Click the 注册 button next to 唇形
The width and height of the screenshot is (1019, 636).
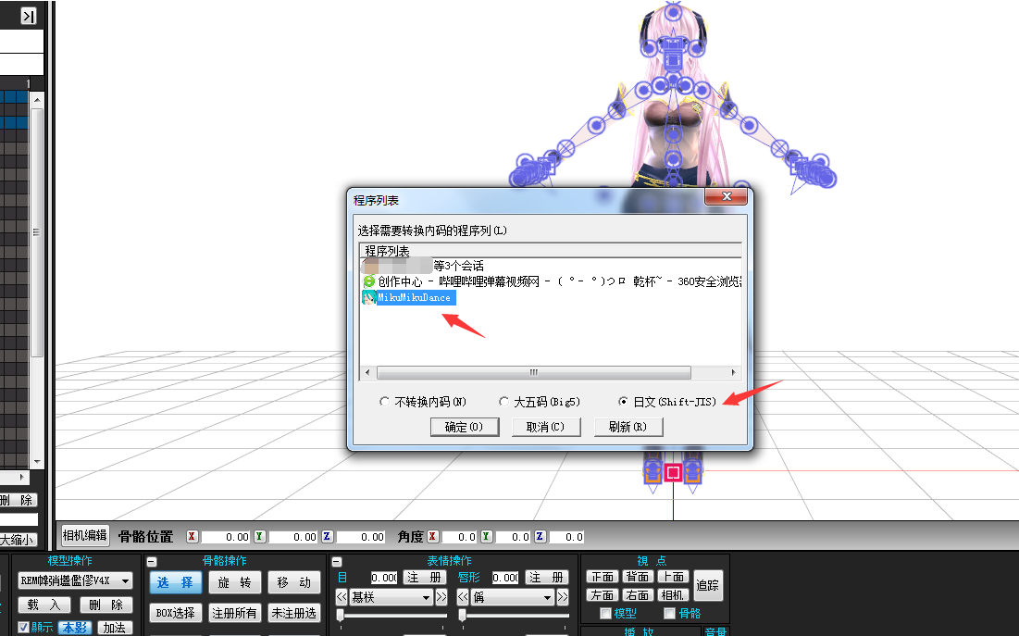[x=547, y=578]
